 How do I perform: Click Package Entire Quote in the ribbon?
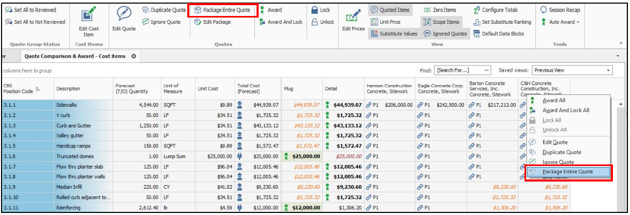[222, 10]
